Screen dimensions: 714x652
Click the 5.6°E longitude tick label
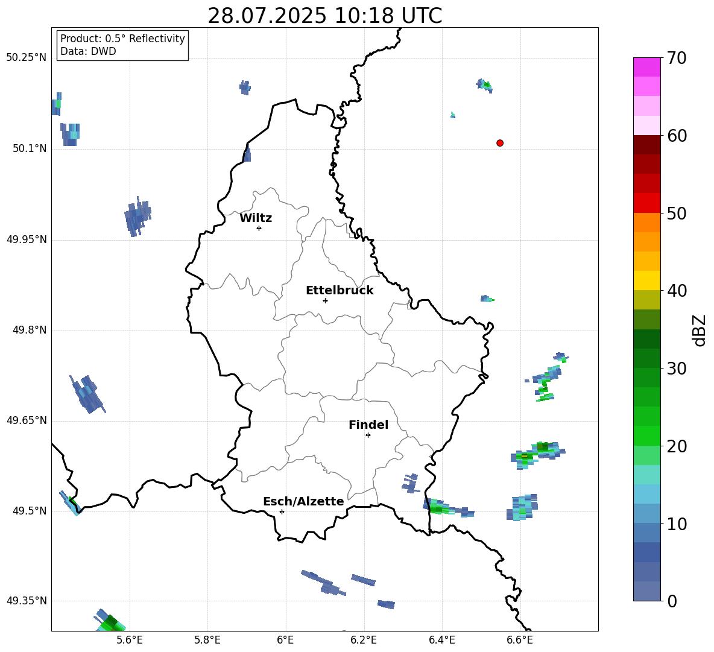(x=130, y=640)
